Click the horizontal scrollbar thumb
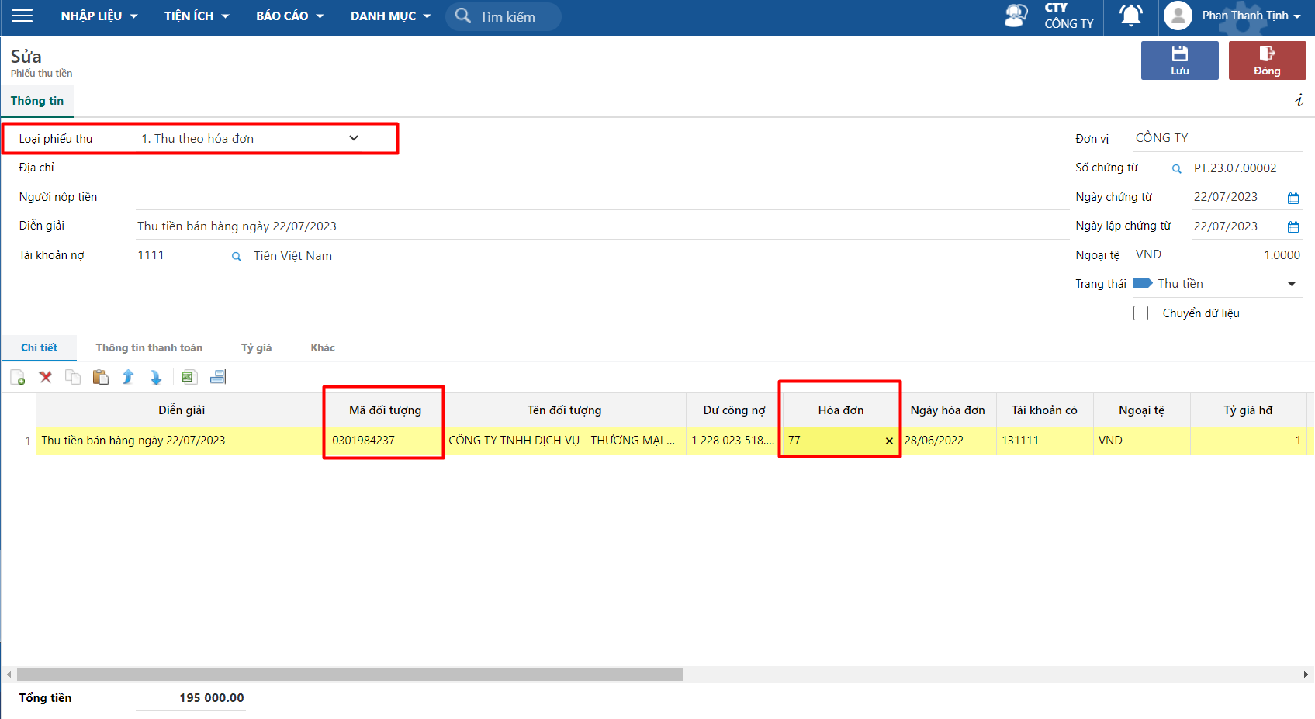 [349, 674]
